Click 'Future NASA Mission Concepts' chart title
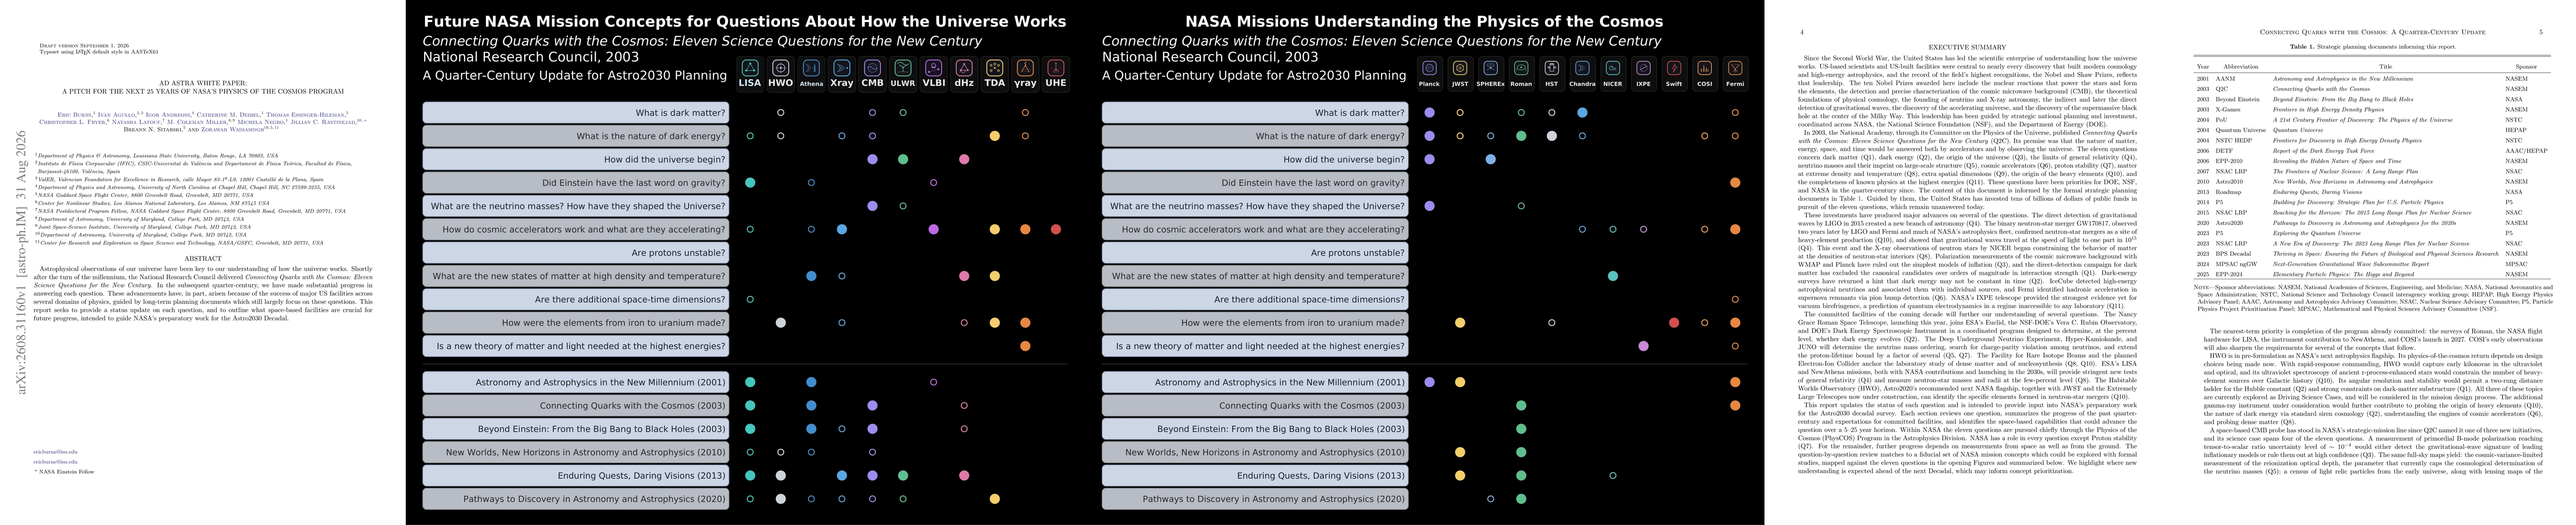Image resolution: width=2576 pixels, height=525 pixels. 745,21
